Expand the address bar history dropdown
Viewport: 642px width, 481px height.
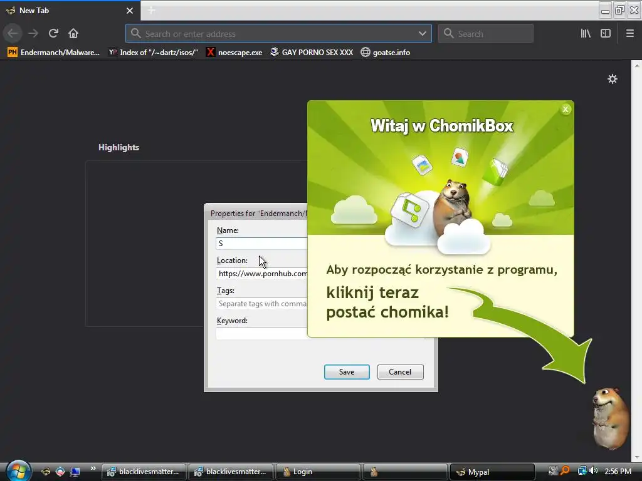(x=423, y=34)
